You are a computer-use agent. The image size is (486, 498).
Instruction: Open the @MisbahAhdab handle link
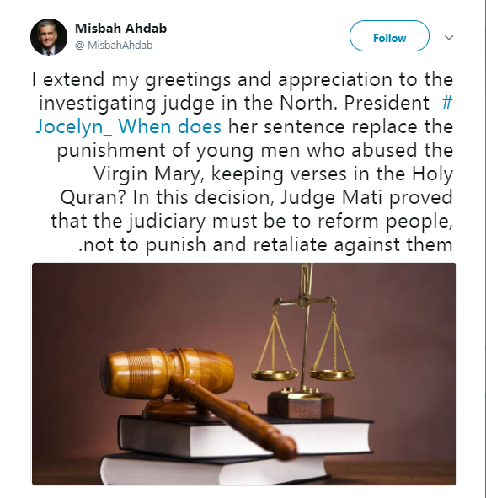[114, 46]
